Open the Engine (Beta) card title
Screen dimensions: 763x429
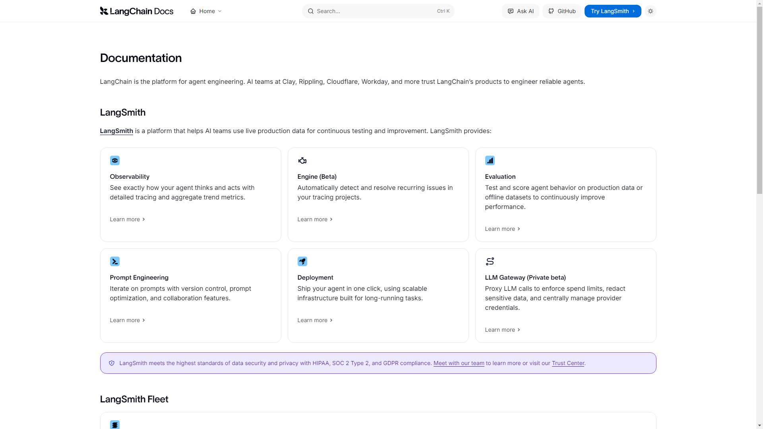tap(317, 177)
